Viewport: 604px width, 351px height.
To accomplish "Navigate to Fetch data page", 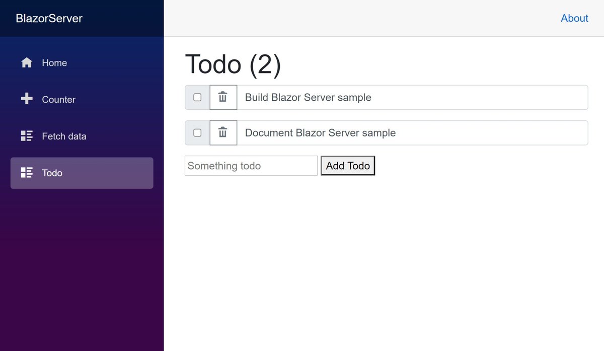I will click(x=64, y=136).
